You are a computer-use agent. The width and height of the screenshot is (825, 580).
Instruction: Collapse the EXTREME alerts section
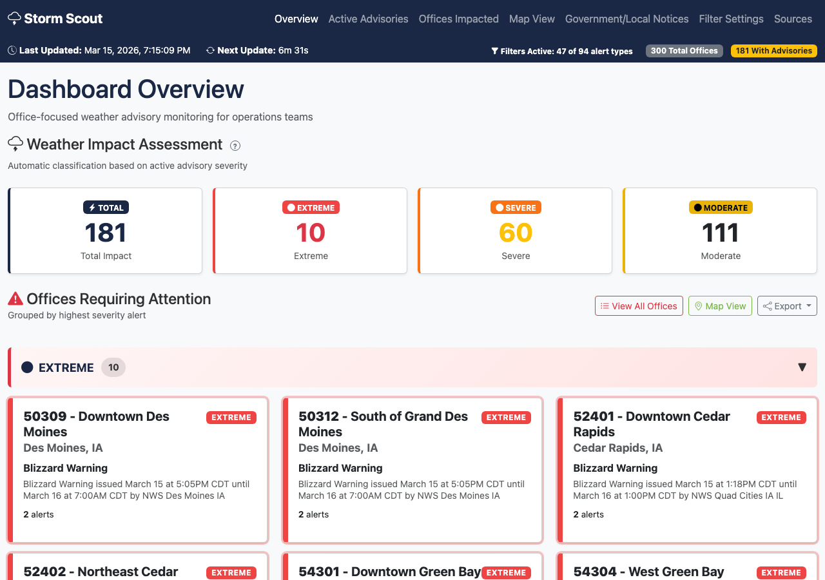tap(802, 367)
